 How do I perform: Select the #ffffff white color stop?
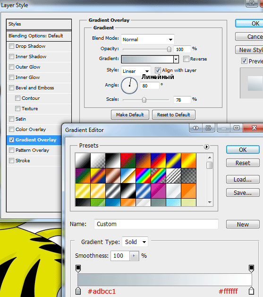(251, 291)
